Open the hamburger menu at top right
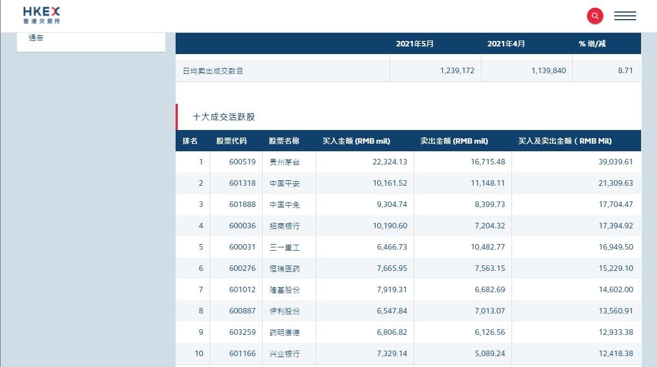 coord(625,16)
